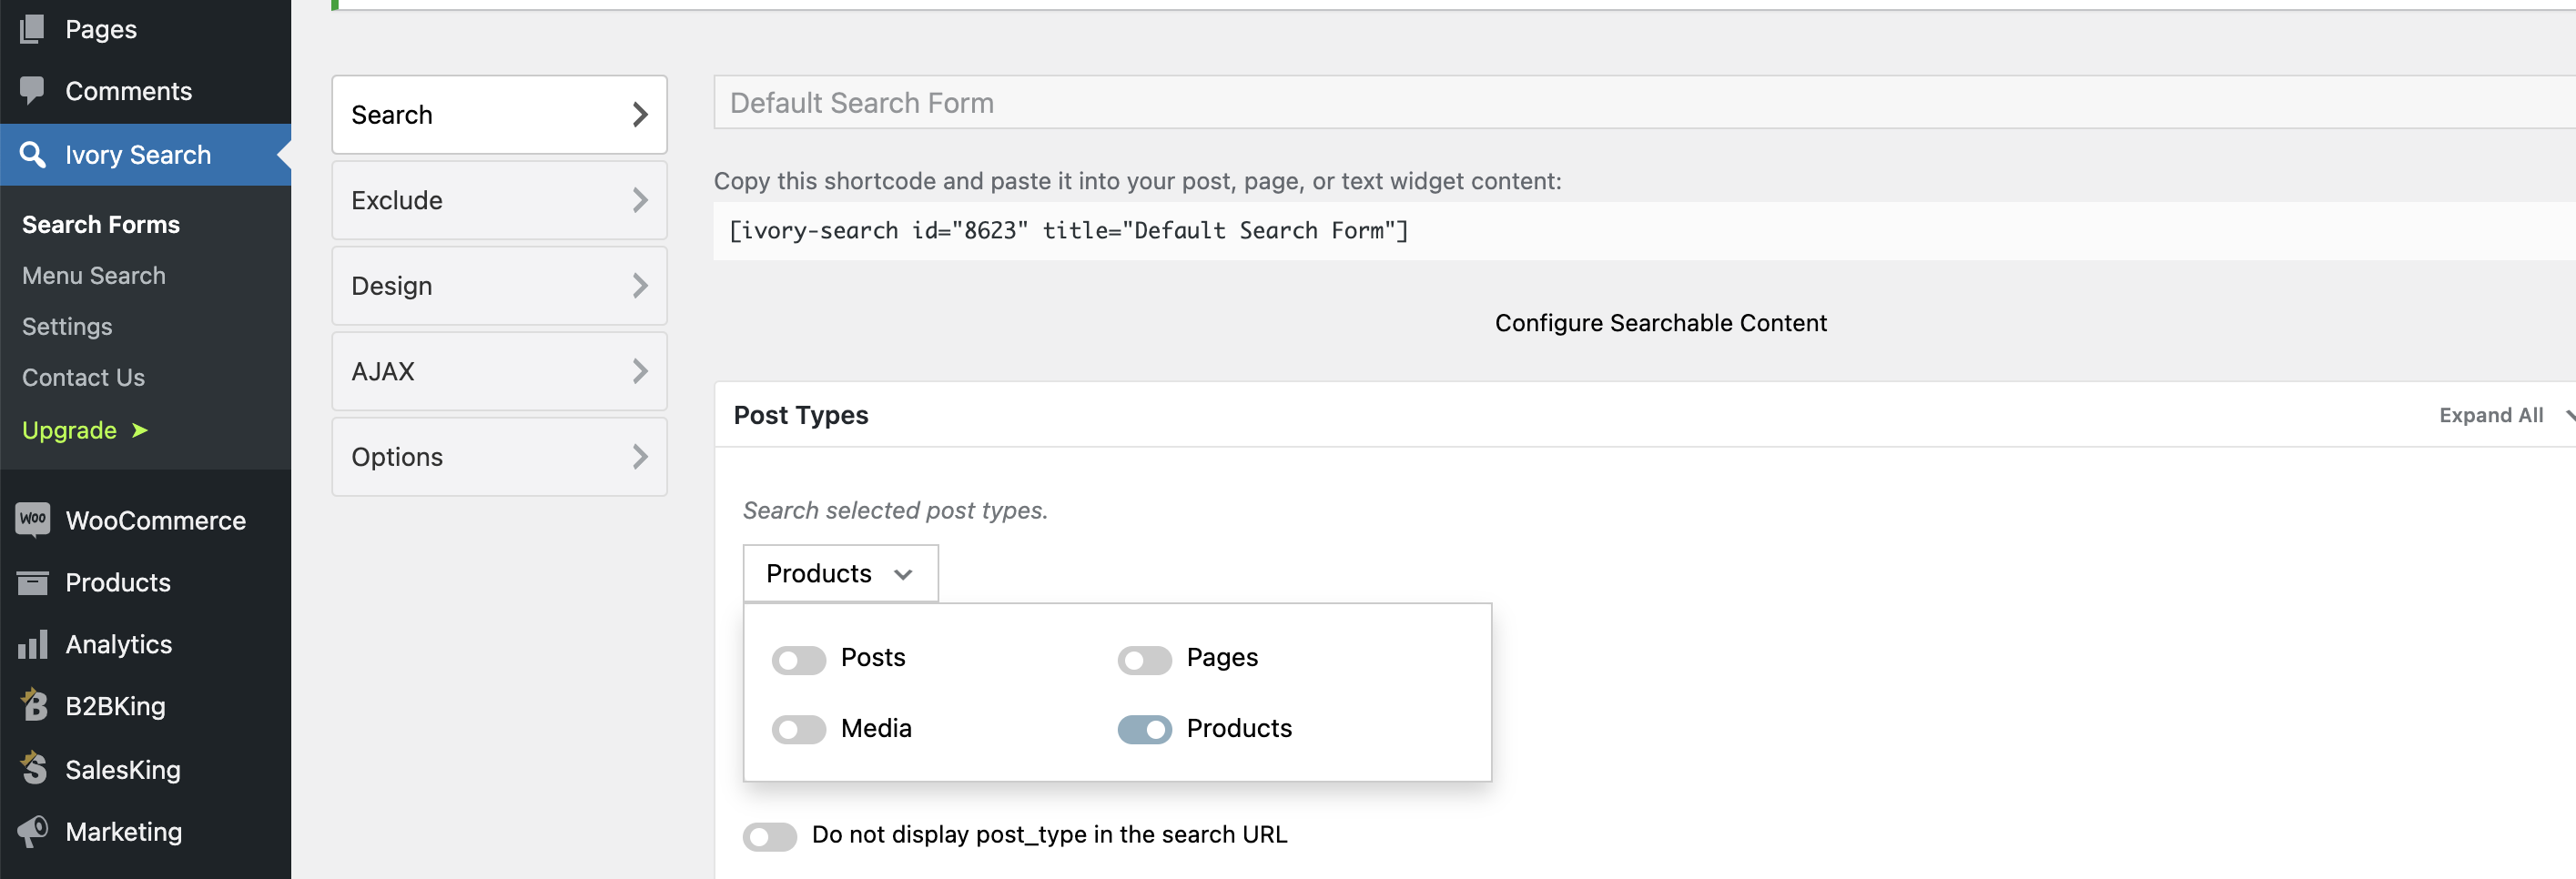
Task: Enable the Posts post type toggle
Action: 798,660
